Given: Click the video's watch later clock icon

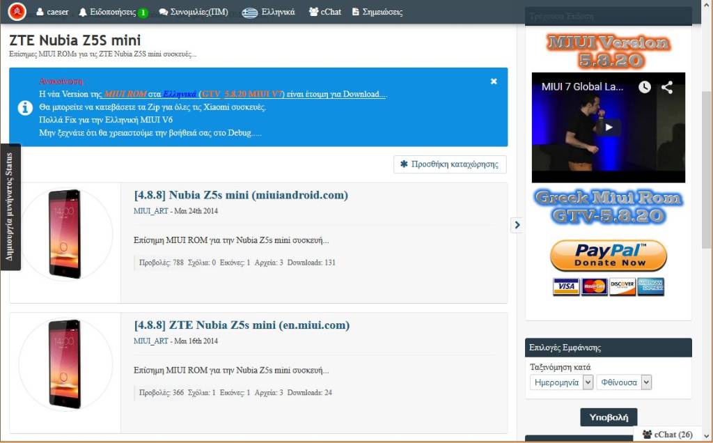Looking at the screenshot, I should point(645,87).
